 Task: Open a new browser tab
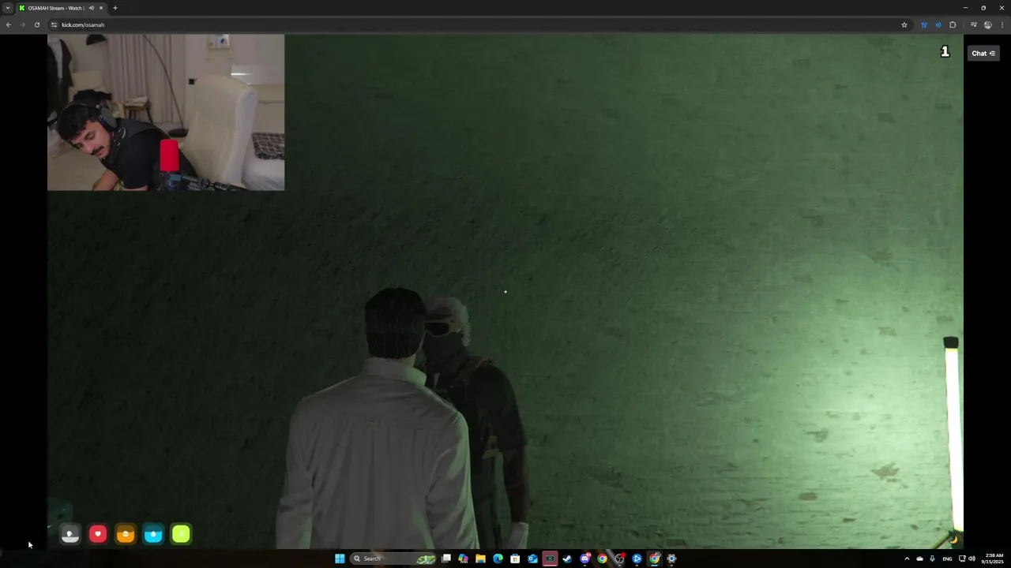click(115, 8)
